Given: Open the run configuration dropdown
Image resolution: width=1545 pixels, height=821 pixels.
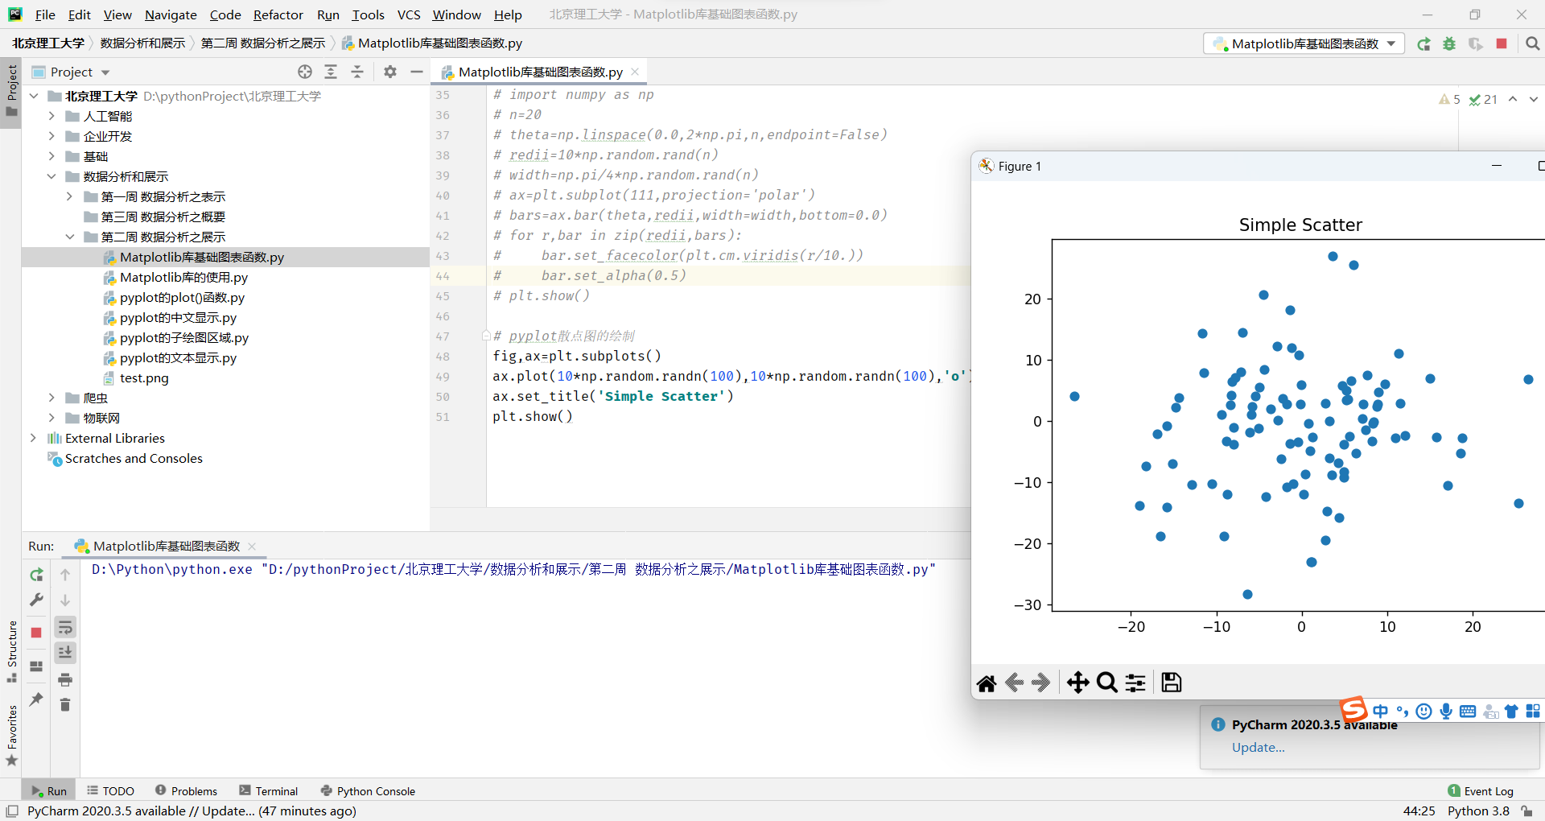Looking at the screenshot, I should tap(1304, 43).
